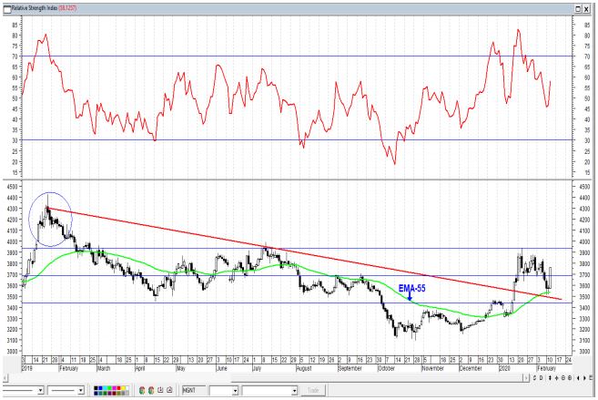Image resolution: width=598 pixels, height=400 pixels.
Task: Pick the yellow color swatch in palette
Action: tap(123, 388)
